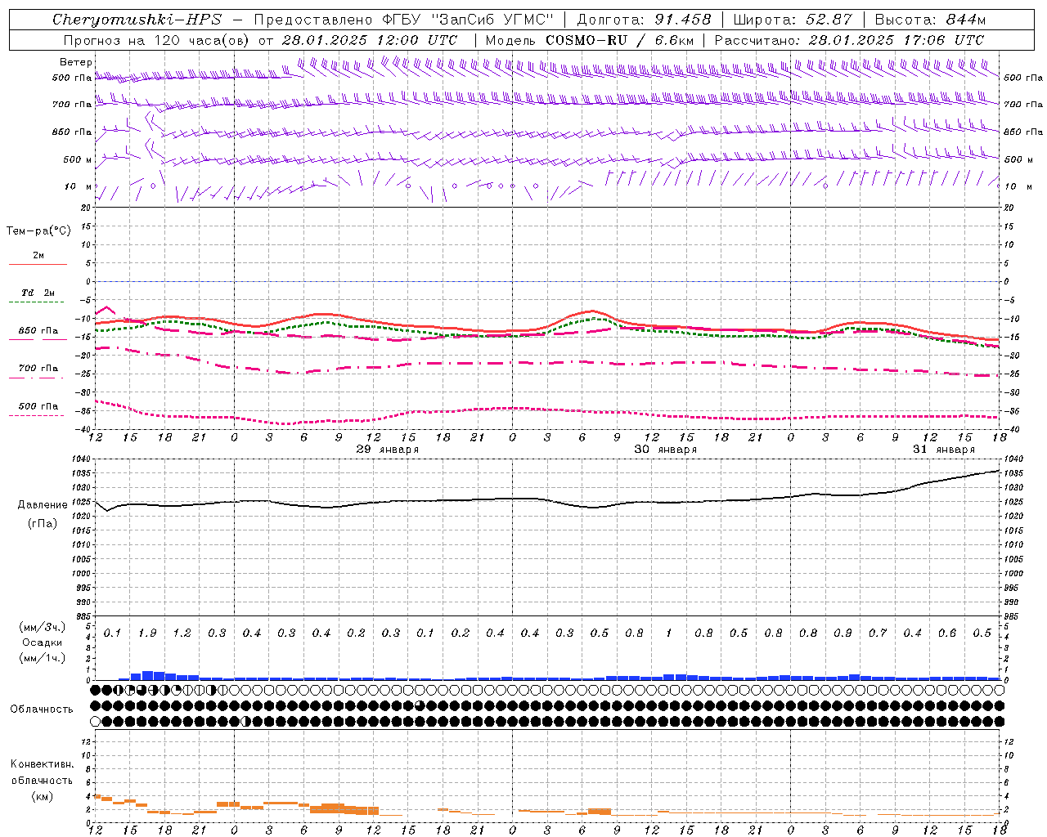This screenshot has width=1047, height=837.
Task: Select the Тем-ра(°C) axis label
Action: [38, 231]
